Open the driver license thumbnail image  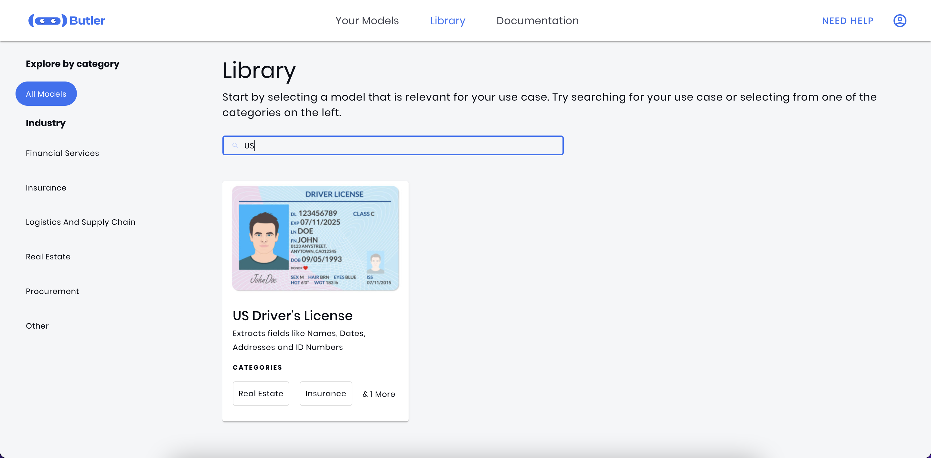(x=316, y=238)
